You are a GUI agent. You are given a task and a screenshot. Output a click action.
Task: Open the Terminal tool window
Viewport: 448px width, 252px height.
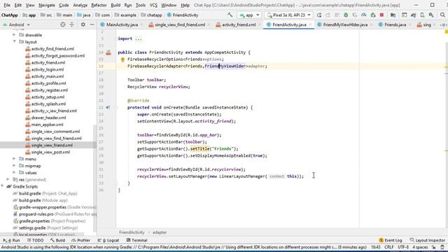[137, 240]
